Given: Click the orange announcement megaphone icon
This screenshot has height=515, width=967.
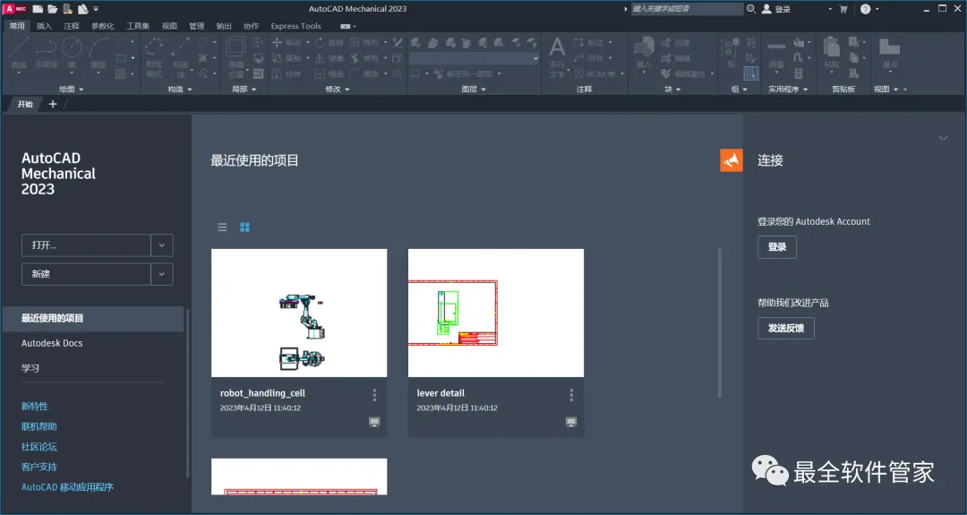Looking at the screenshot, I should pyautogui.click(x=732, y=160).
